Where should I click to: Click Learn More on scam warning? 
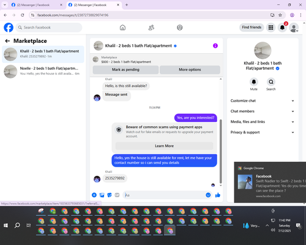pyautogui.click(x=164, y=146)
